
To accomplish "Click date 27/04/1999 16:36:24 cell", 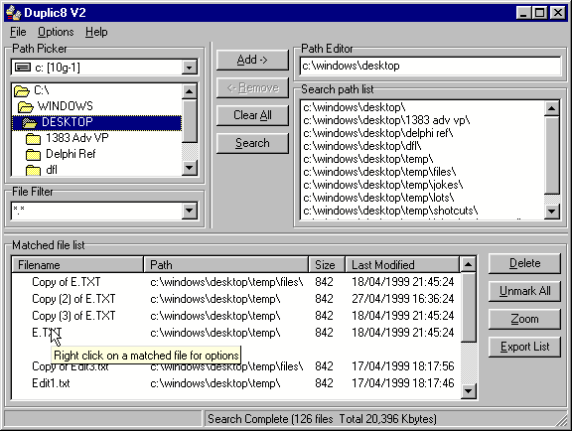I will (x=403, y=299).
